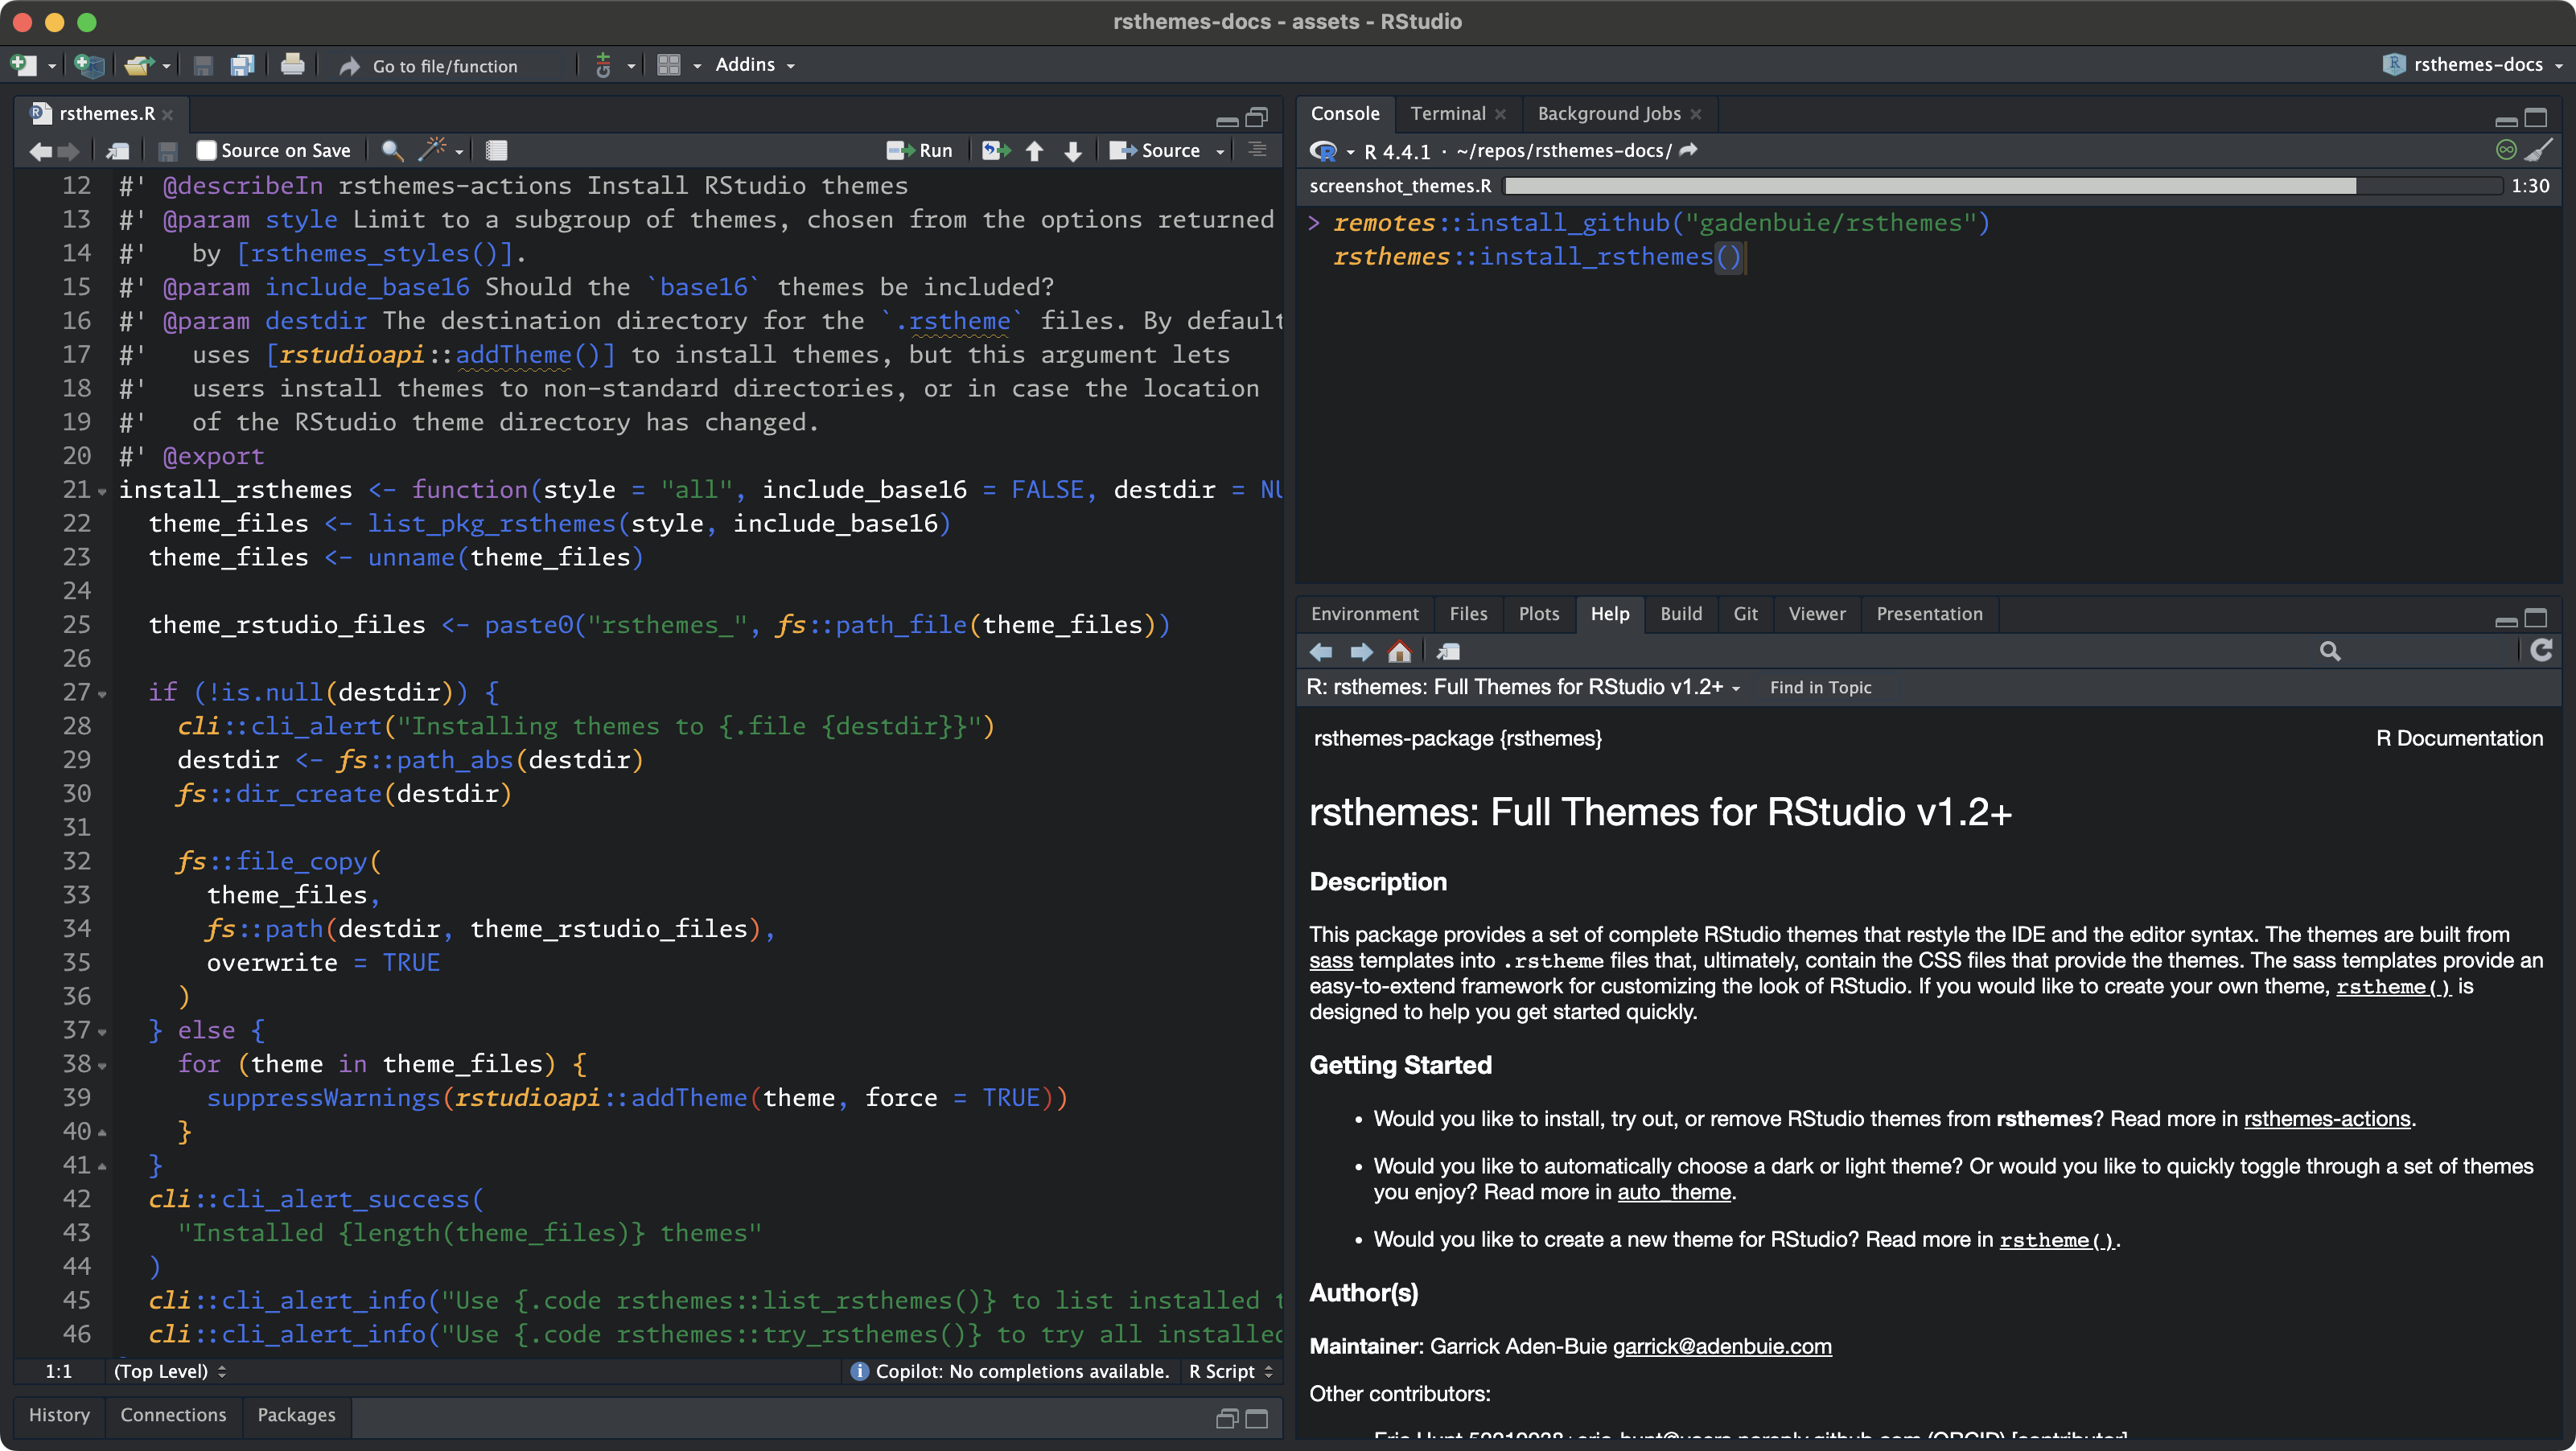Toggle the Source on Save checkbox

tap(206, 150)
